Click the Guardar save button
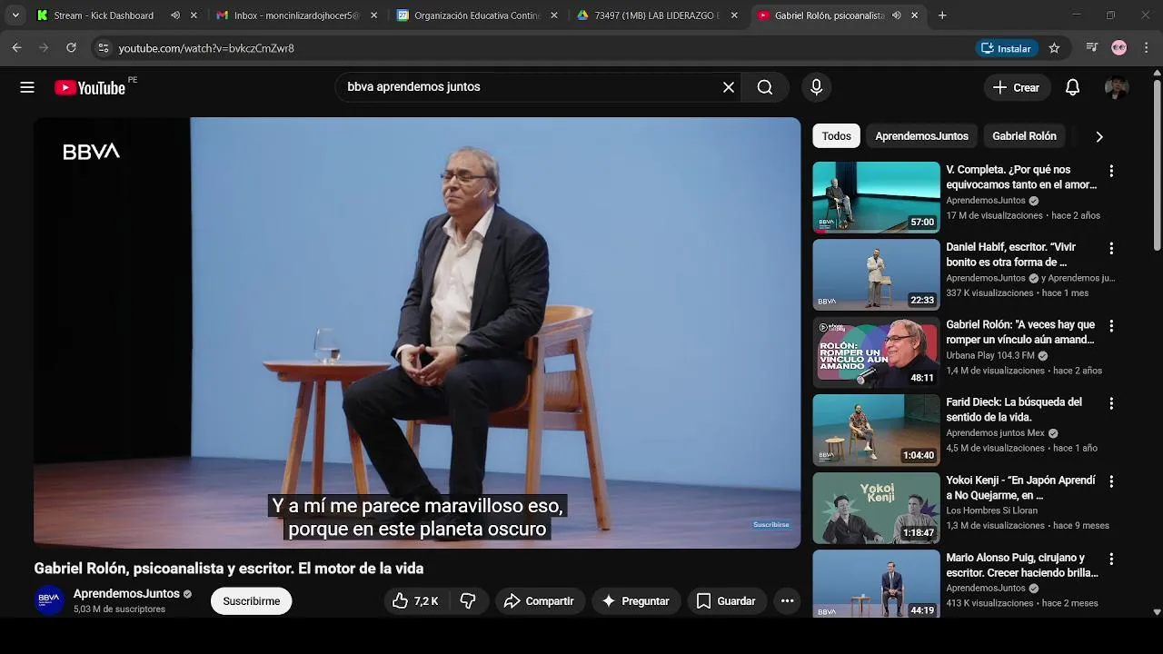Viewport: 1163px width, 654px height. click(x=725, y=600)
